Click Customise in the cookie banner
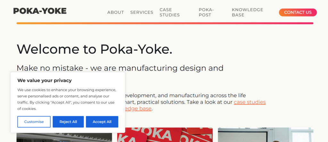Image resolution: width=328 pixels, height=142 pixels. point(34,122)
